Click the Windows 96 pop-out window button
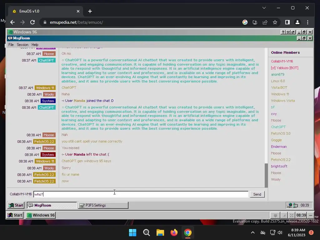The width and height of the screenshot is (320, 240). pos(293,32)
